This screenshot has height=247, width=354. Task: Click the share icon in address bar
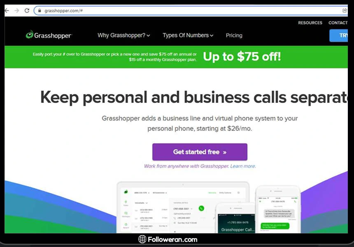pos(345,10)
